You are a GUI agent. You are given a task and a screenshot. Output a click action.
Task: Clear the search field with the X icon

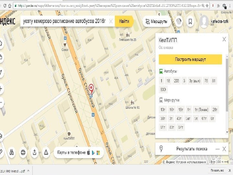(111, 21)
